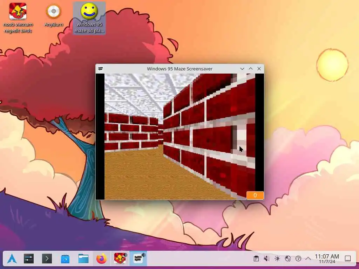Open the brightness tray icon
Viewport: 359px width, 269px height.
[x=277, y=259]
